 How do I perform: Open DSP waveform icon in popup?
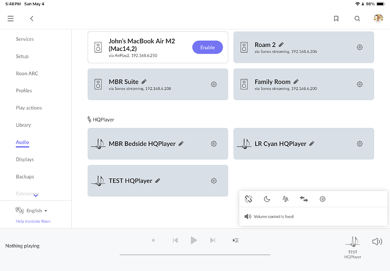285,199
